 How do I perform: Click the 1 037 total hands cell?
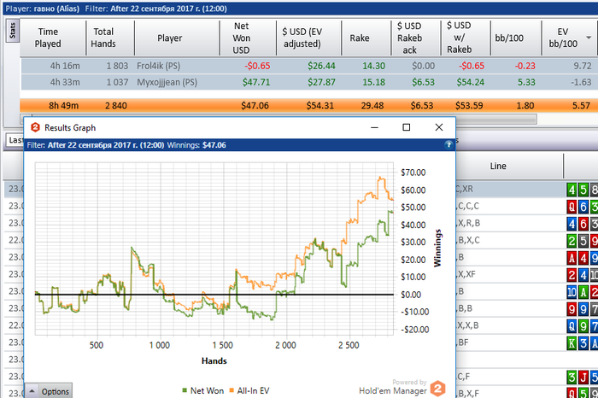pos(117,82)
